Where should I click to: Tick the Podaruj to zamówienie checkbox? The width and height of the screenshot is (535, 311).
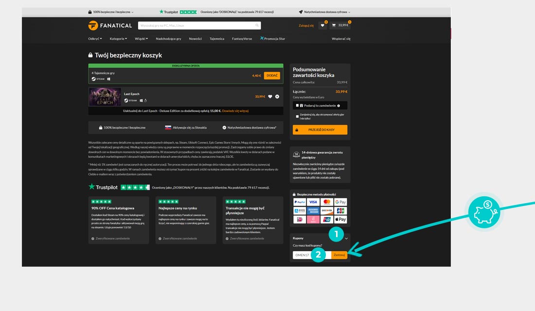[297, 106]
